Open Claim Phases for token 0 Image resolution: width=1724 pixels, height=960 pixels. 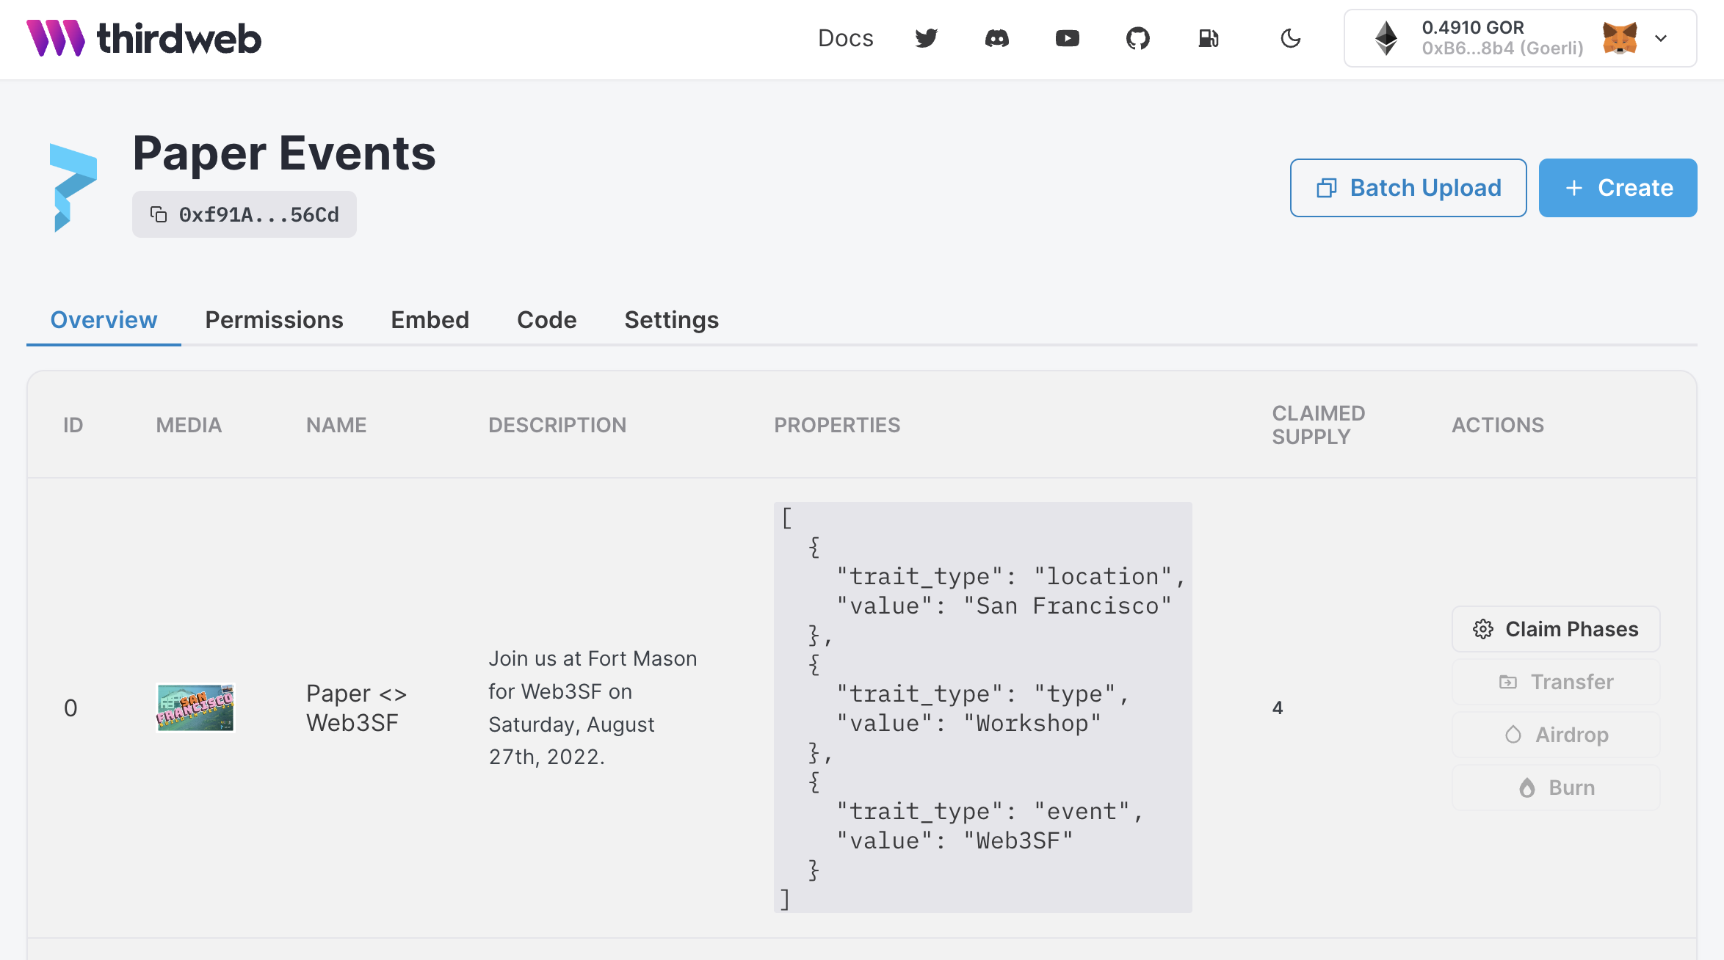click(x=1555, y=629)
